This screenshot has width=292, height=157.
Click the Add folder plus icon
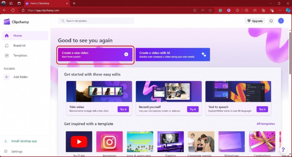[x=7, y=77]
